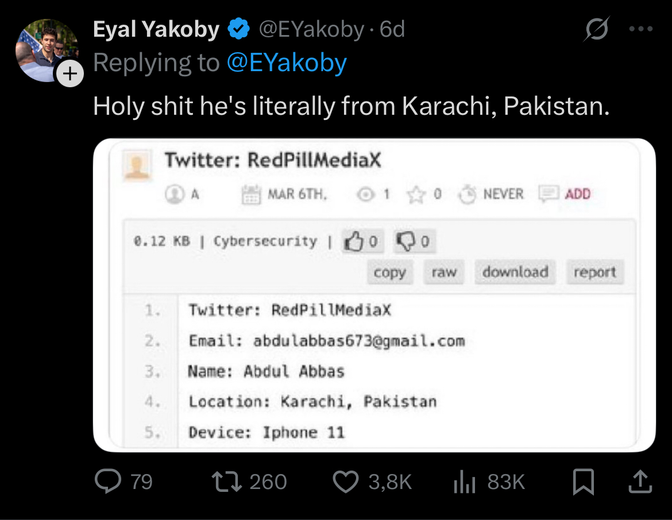
Task: Click the thumbs up icon in paste
Action: (354, 242)
